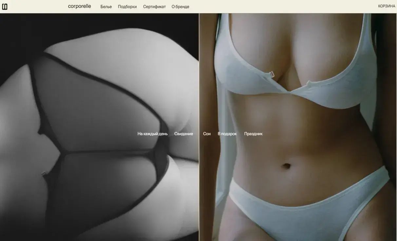Select the В подарок collection

227,134
